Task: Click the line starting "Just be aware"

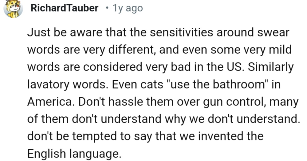Action: pyautogui.click(x=158, y=32)
